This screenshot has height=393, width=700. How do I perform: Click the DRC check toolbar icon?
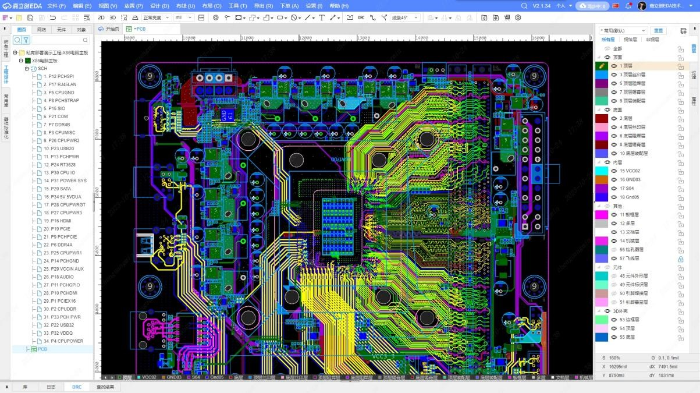[x=361, y=17]
